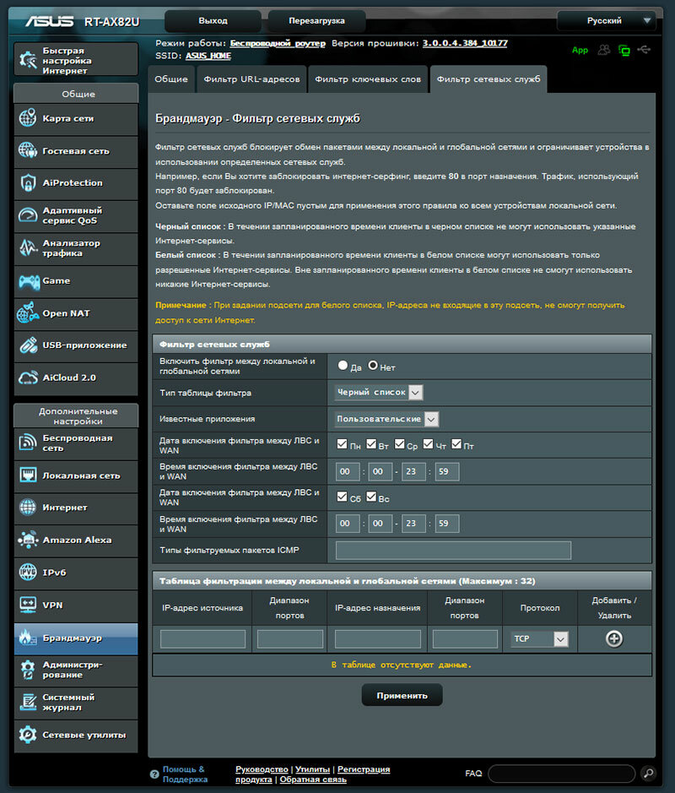This screenshot has height=793, width=675.
Task: Click the Применить button
Action: click(402, 695)
